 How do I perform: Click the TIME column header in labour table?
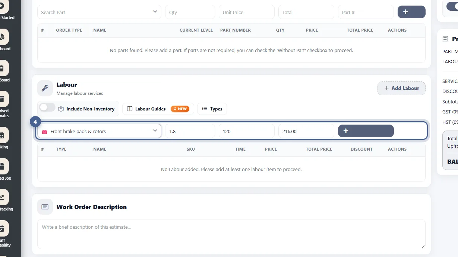(240, 149)
